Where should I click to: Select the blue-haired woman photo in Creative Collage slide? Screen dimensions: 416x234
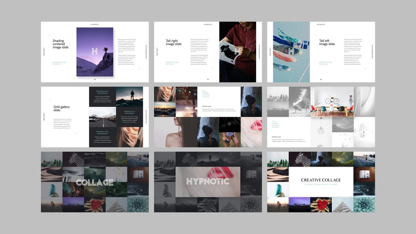point(278,190)
